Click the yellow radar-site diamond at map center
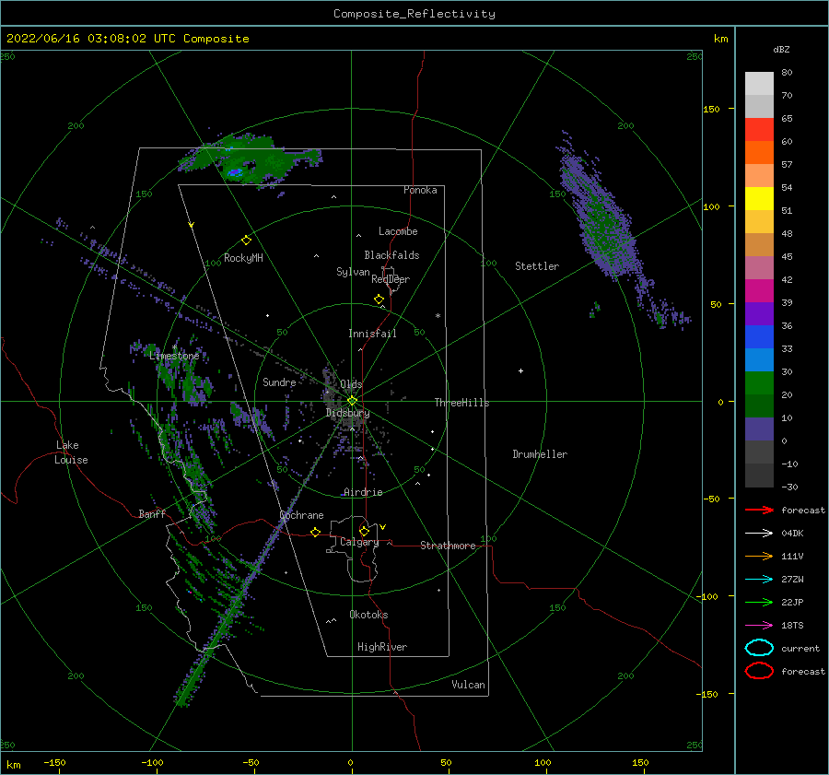 [x=352, y=401]
